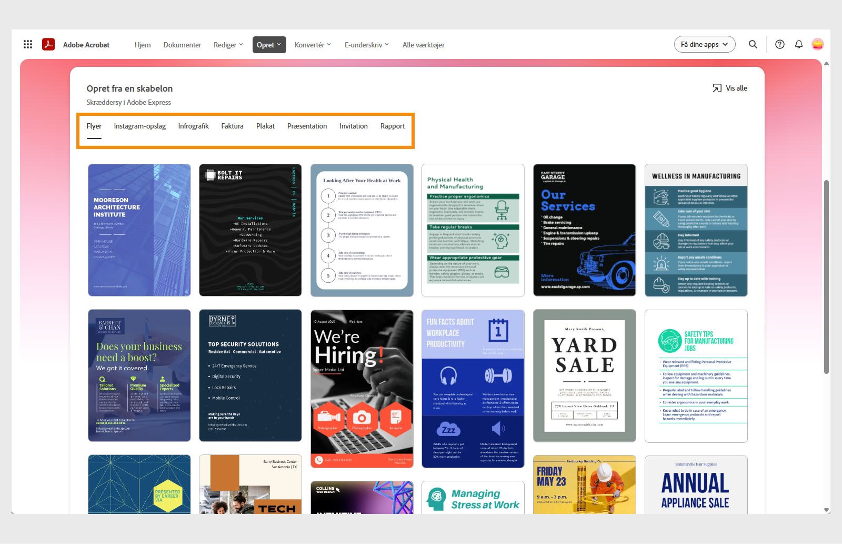Click the Vis alle external link icon
The height and width of the screenshot is (544, 842).
pos(717,88)
